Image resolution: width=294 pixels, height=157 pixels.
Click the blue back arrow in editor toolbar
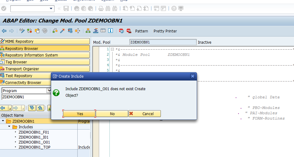pos(4,31)
